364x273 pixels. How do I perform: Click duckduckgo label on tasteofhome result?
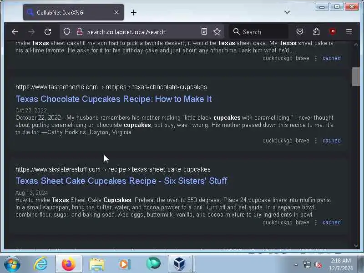click(x=277, y=141)
